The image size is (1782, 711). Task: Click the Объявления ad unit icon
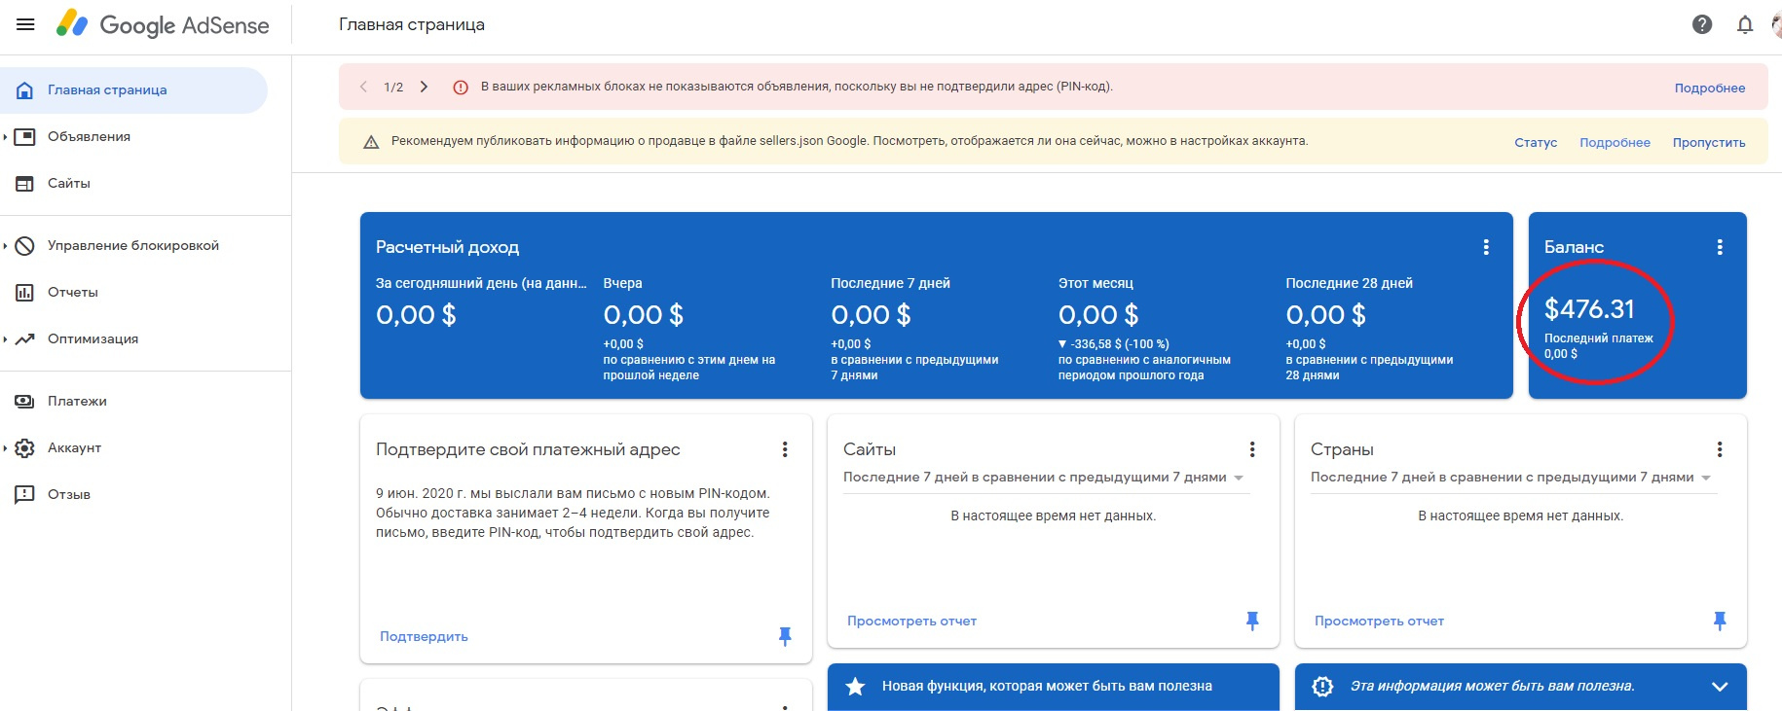pos(24,136)
